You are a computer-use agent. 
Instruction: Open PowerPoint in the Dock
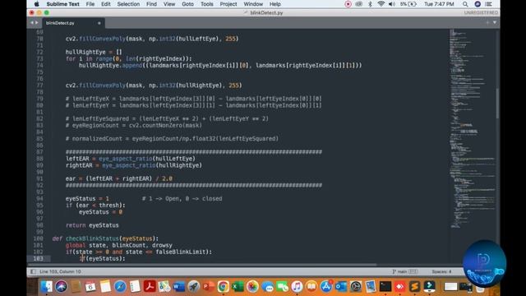coord(208,287)
